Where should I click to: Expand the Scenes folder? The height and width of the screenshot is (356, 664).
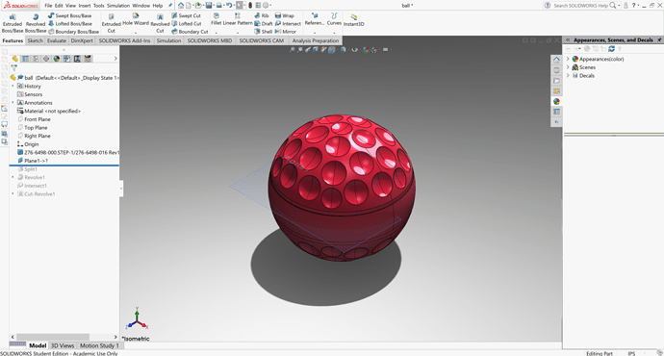pyautogui.click(x=568, y=67)
